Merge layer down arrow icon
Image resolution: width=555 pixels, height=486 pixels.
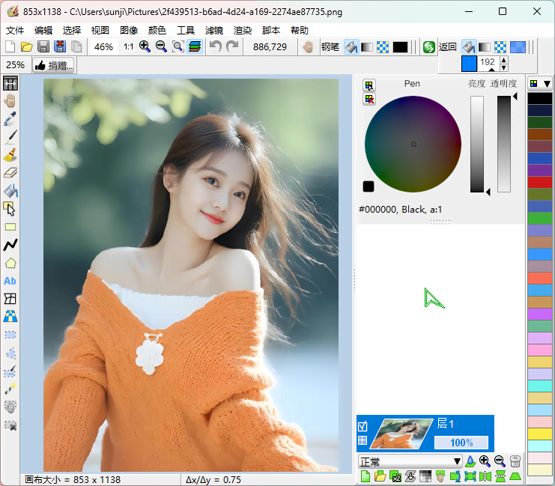[410, 476]
